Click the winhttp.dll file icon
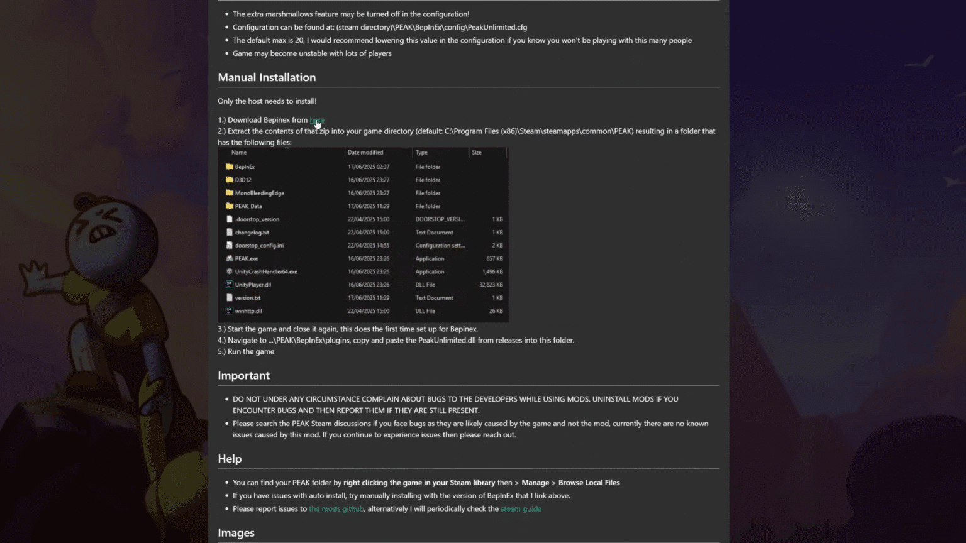This screenshot has height=543, width=966. click(x=230, y=310)
